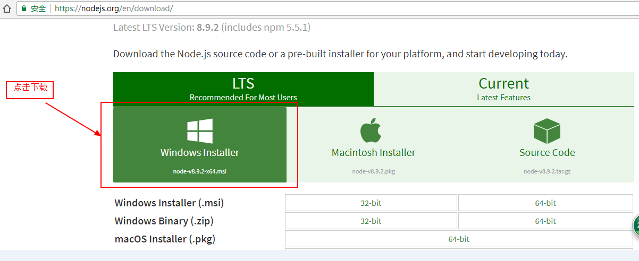Click the nodejs.org URL in the address bar

(113, 9)
